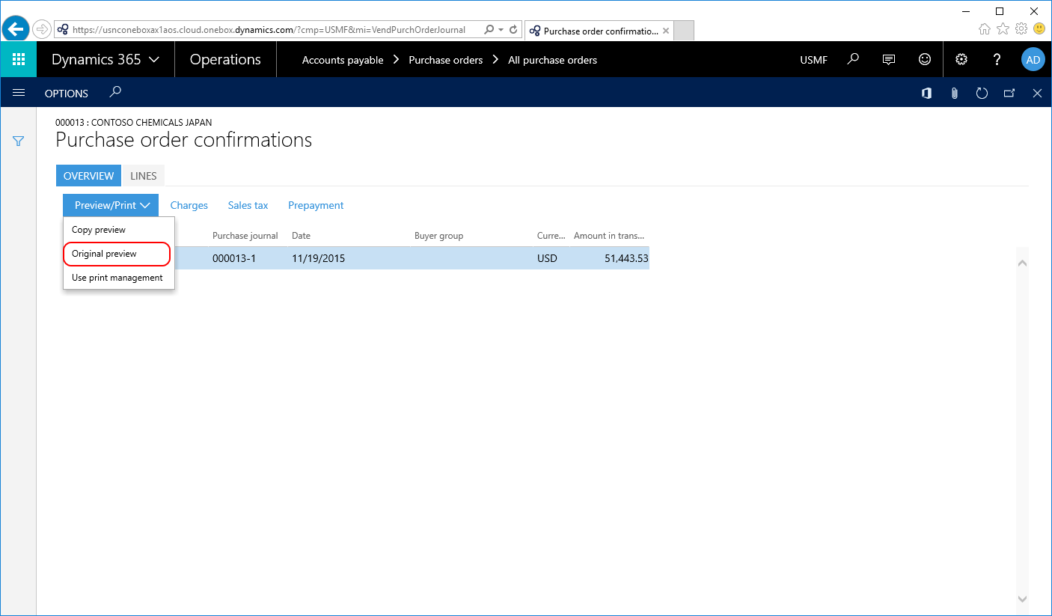Open form in new window icon
1052x616 pixels.
1009,93
